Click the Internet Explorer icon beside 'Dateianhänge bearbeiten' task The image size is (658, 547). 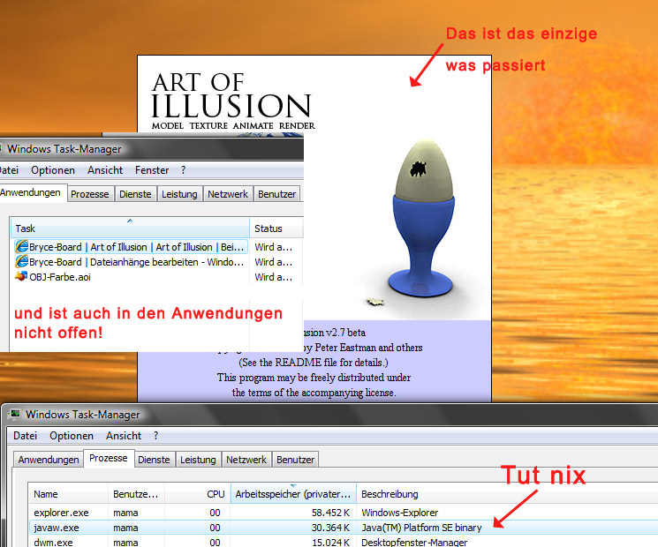pos(22,261)
